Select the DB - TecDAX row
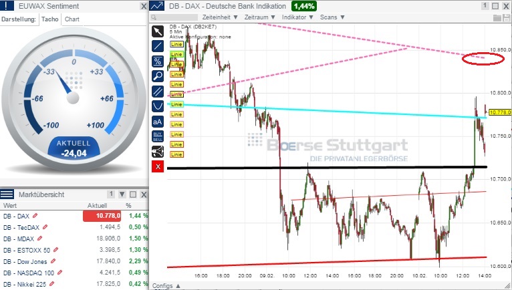 [x=74, y=227]
